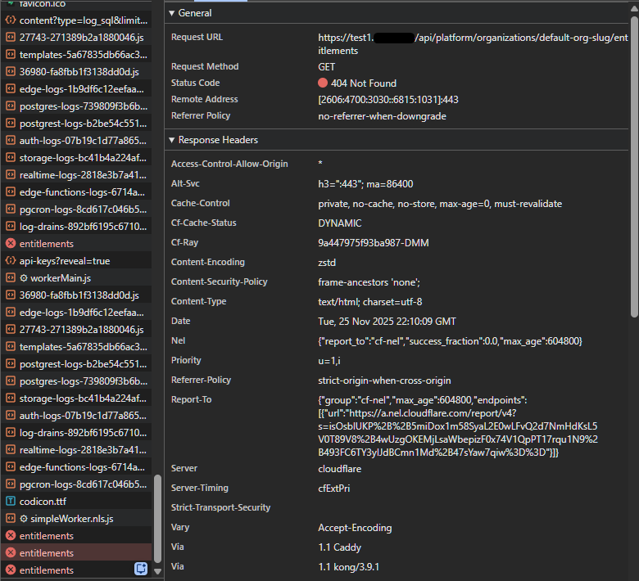Screen dimensions: 639x581
Task: Select the bottom entitlements request name
Action: point(47,570)
